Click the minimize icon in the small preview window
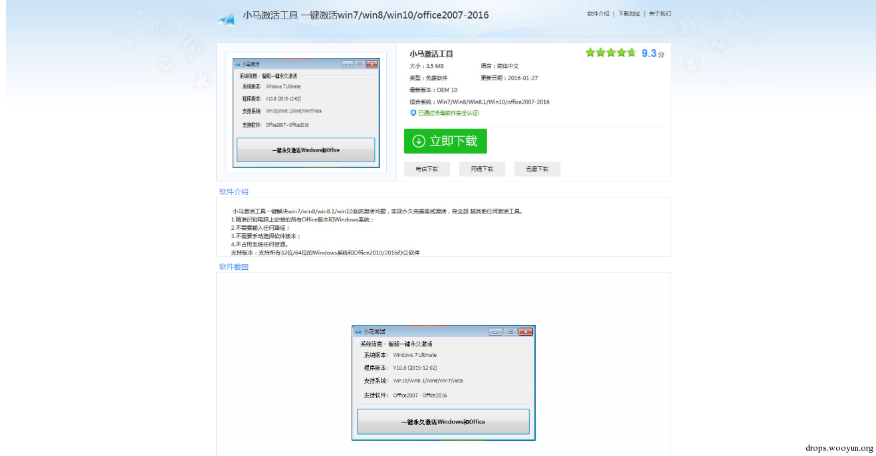Screen dimensions: 876x456 pyautogui.click(x=347, y=64)
